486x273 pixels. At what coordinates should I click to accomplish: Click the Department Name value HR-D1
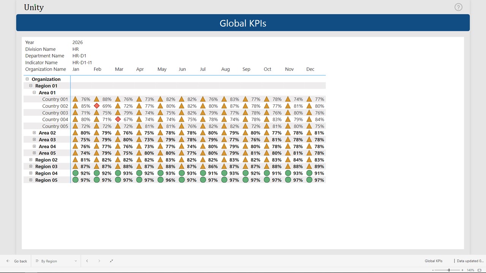pos(79,56)
